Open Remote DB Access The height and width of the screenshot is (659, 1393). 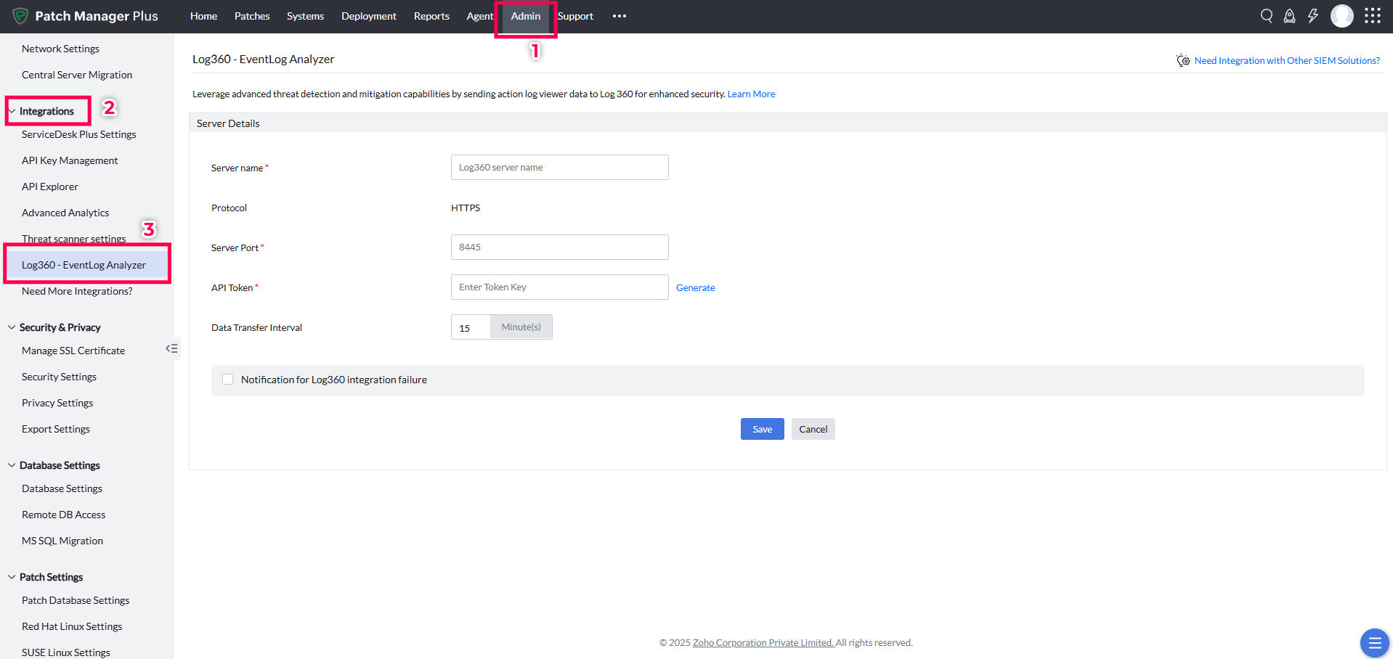tap(64, 515)
